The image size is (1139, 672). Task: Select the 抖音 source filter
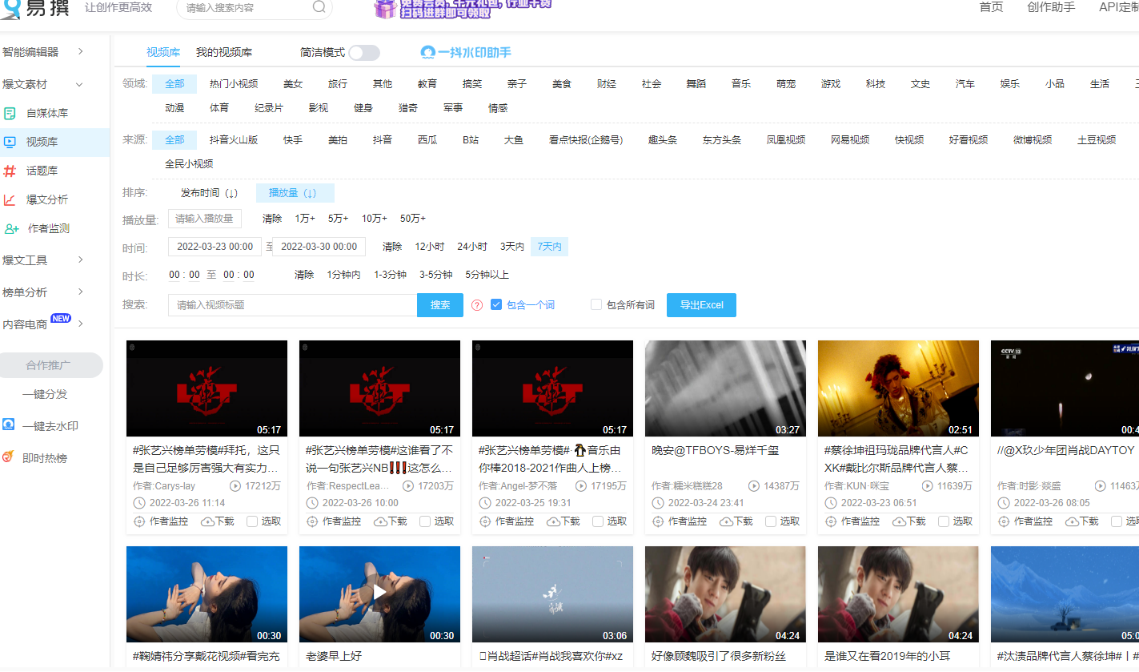383,140
